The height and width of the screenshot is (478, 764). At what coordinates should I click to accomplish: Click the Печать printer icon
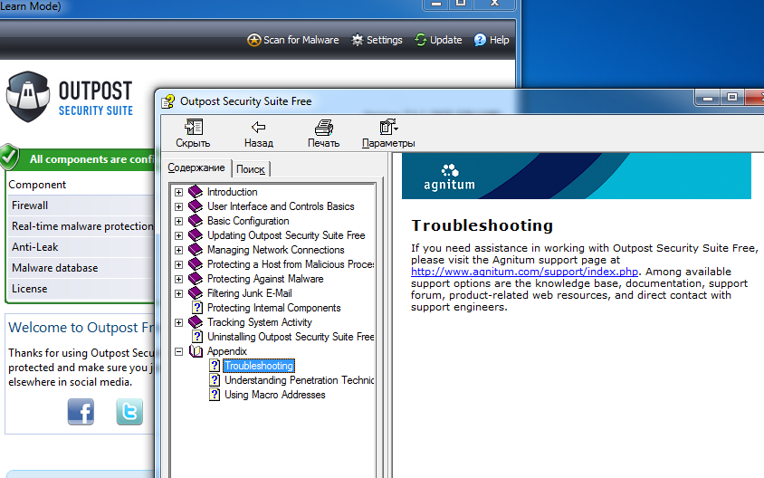[x=323, y=127]
